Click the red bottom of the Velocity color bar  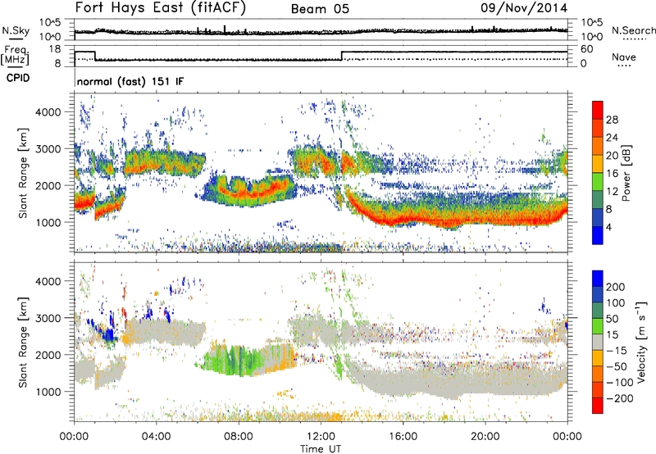598,406
